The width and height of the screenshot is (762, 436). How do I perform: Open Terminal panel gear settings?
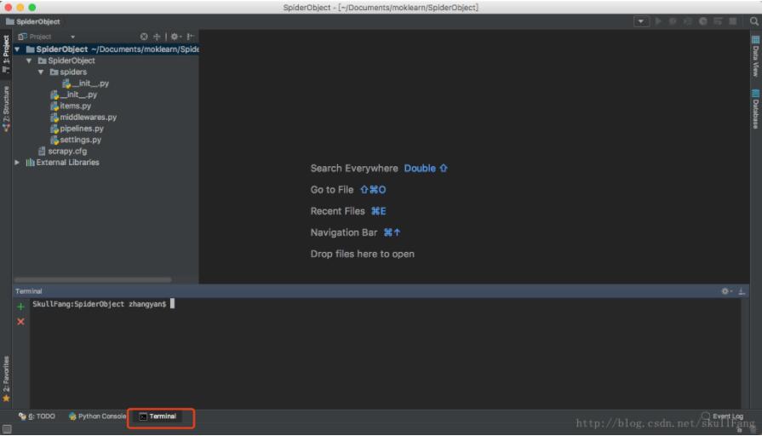(x=726, y=291)
